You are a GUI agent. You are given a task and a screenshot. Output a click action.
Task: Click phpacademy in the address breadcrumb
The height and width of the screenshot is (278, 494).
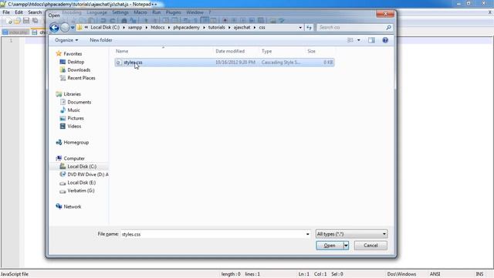pos(186,28)
